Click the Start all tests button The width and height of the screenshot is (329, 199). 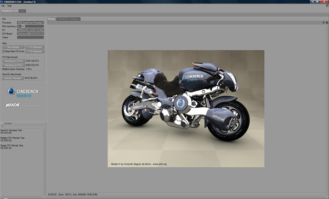pyautogui.click(x=13, y=47)
